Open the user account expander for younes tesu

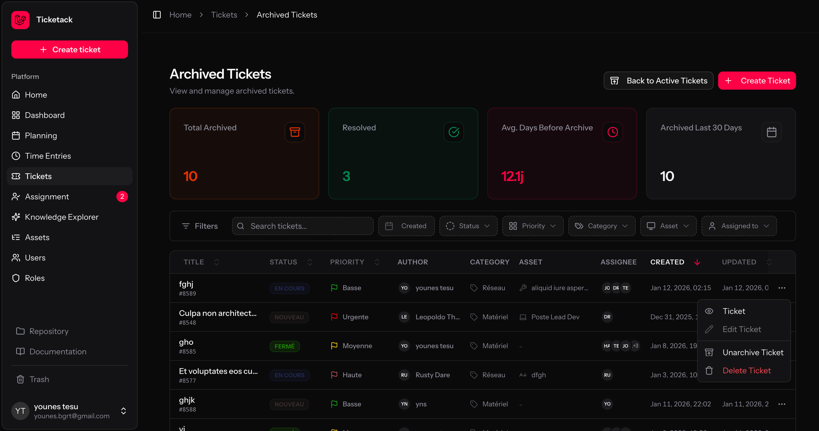coord(123,411)
